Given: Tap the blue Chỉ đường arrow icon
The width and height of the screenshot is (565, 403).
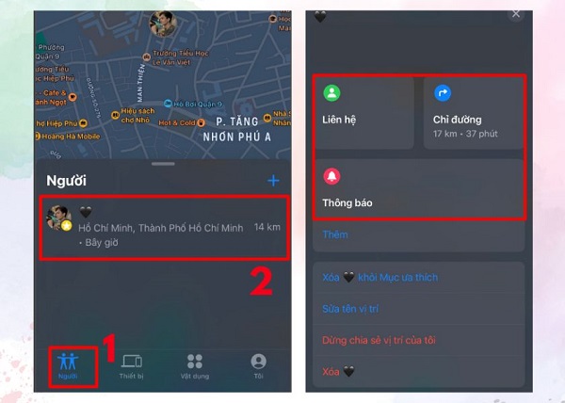Looking at the screenshot, I should tap(443, 93).
